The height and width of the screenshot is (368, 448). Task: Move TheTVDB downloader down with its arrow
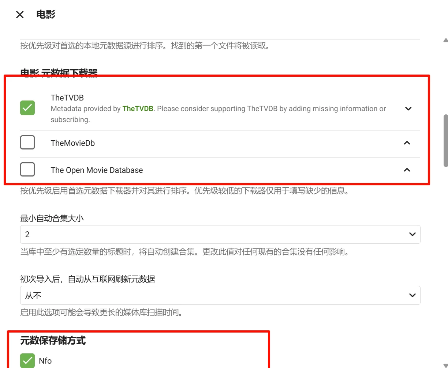point(408,109)
